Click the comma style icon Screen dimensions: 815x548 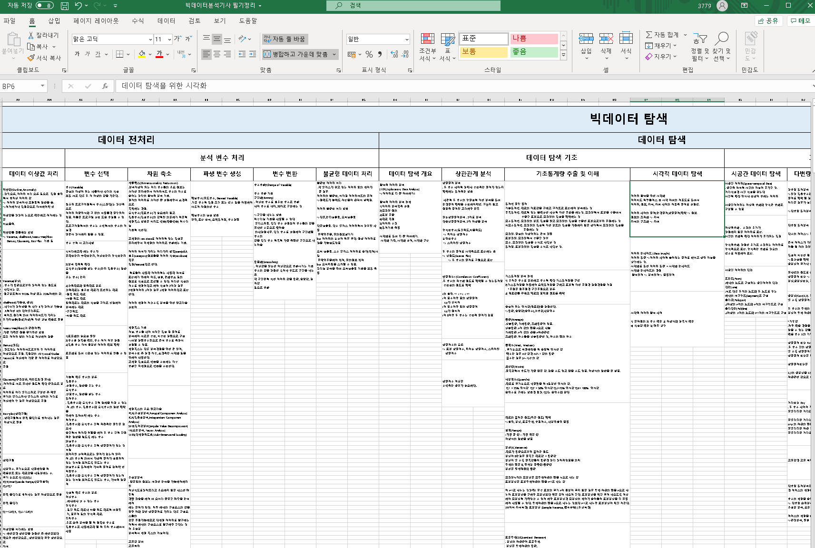point(380,54)
